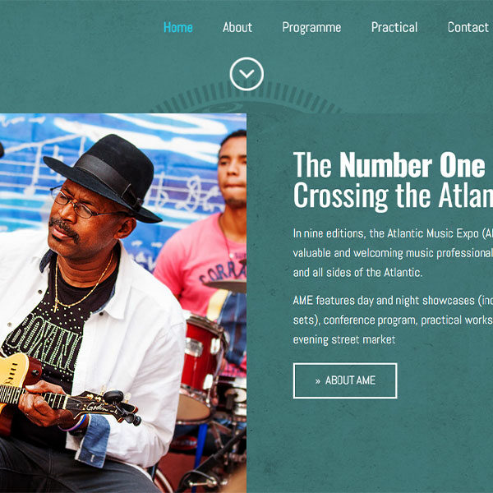This screenshot has width=493, height=493.
Task: Click the ABOUT AME button
Action: [x=345, y=380]
